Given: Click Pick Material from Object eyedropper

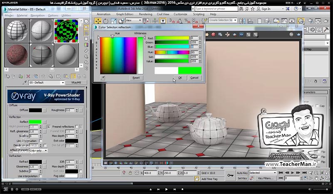Looking at the screenshot, I should click(x=25, y=83).
